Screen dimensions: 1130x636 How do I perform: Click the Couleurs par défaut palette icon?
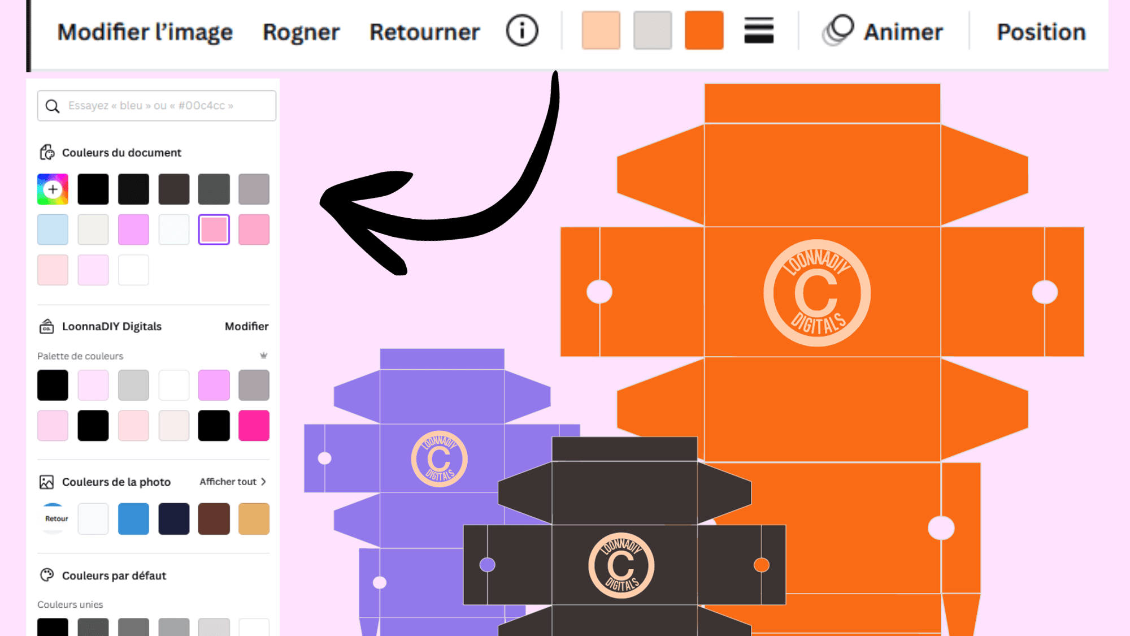[x=47, y=575]
